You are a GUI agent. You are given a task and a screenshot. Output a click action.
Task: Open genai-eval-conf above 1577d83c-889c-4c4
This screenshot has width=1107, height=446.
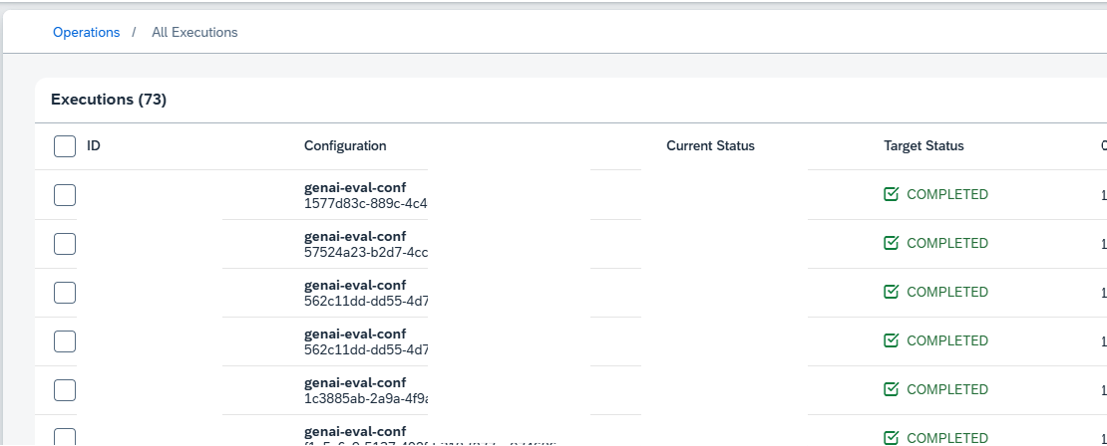(355, 187)
